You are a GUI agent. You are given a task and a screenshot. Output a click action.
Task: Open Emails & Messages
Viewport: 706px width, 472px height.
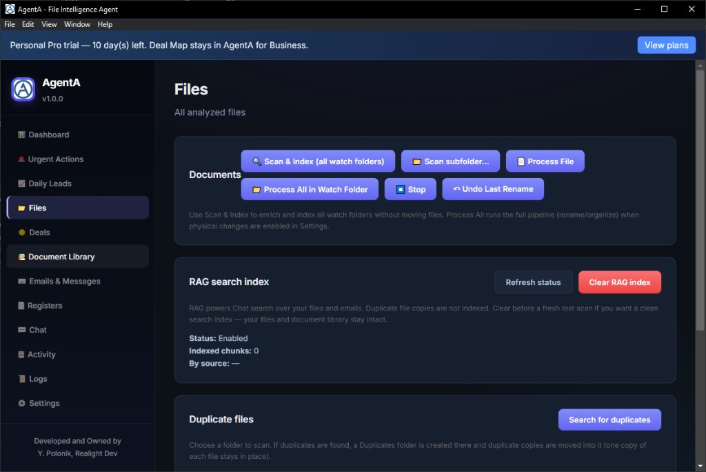tap(77, 281)
